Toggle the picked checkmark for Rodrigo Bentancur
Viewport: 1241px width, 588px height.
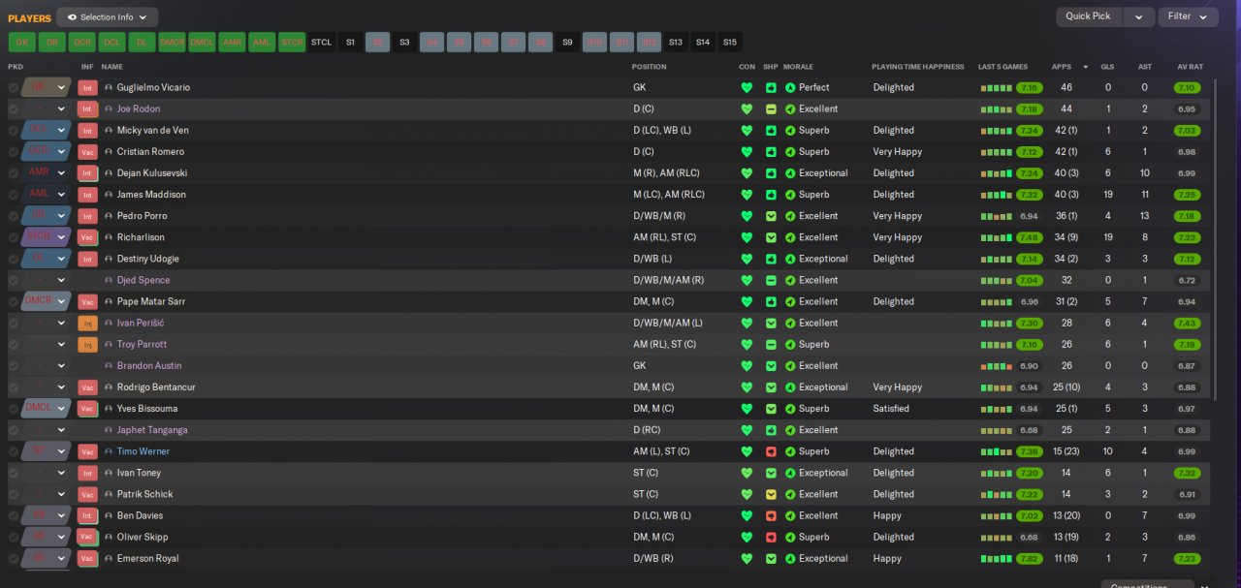click(x=14, y=387)
